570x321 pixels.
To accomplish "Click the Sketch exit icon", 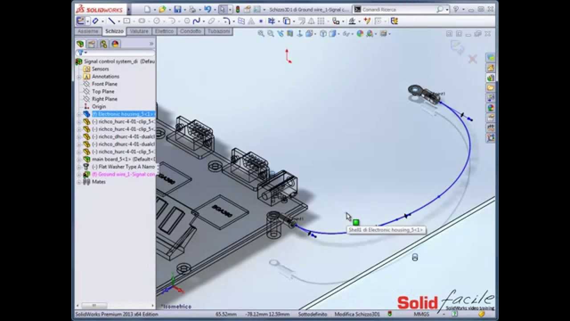I will [x=81, y=21].
